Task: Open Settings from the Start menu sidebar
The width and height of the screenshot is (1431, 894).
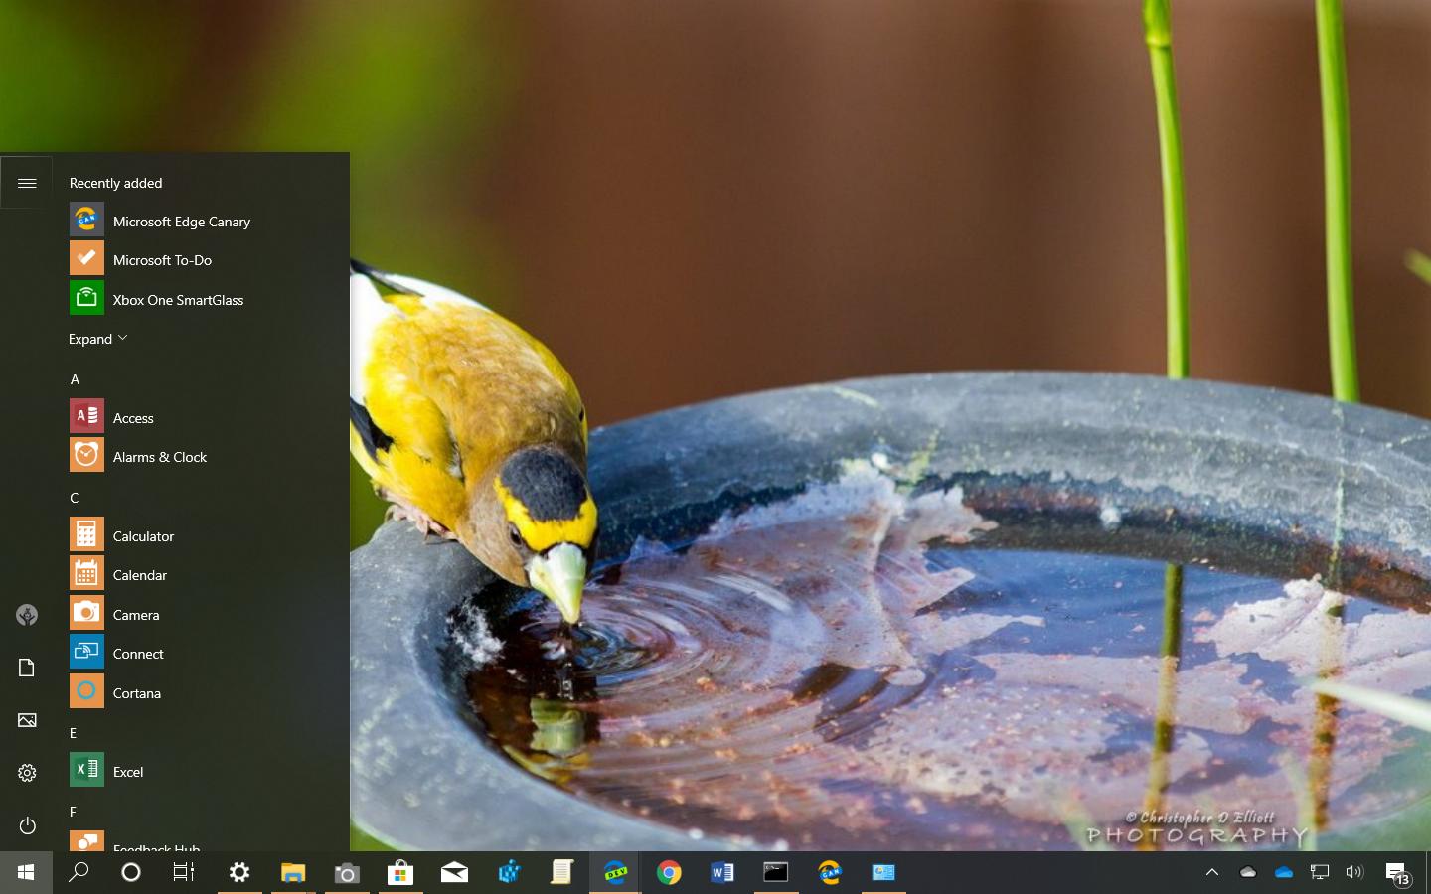Action: pyautogui.click(x=27, y=773)
